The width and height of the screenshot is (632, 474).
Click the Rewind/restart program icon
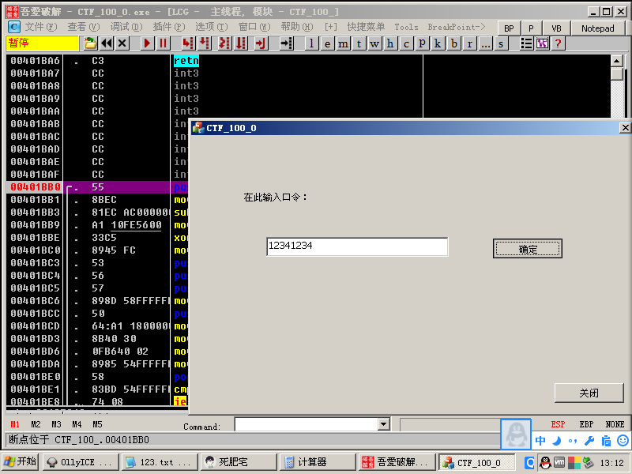tap(107, 43)
